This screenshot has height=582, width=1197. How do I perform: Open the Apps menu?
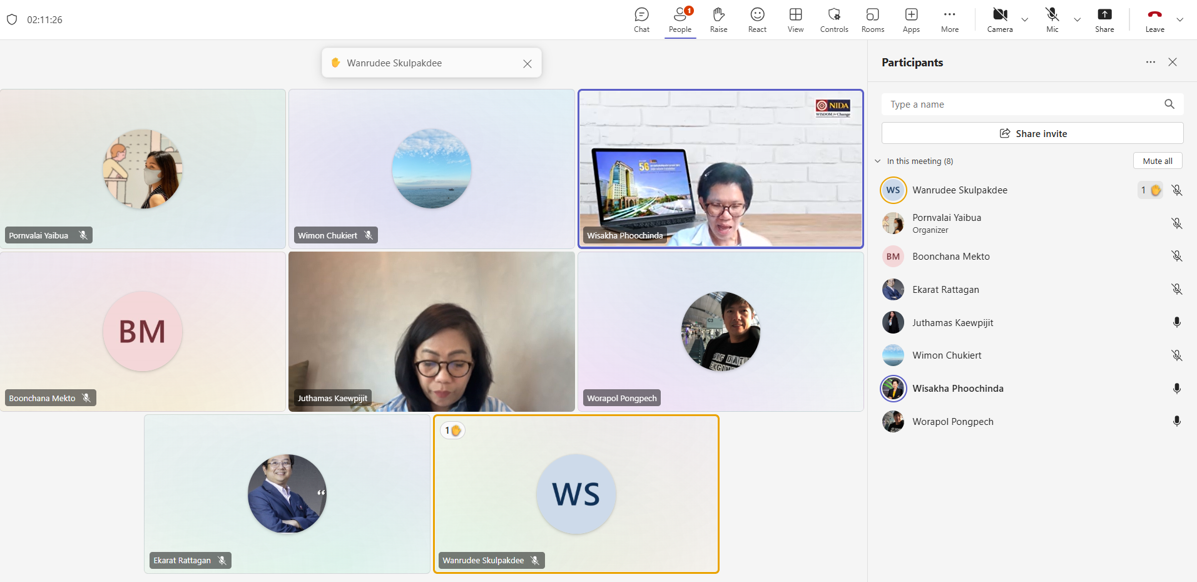tap(911, 19)
